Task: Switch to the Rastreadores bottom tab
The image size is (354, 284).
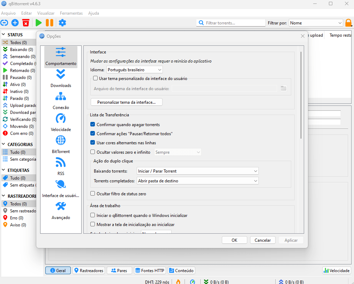Action: click(x=89, y=270)
